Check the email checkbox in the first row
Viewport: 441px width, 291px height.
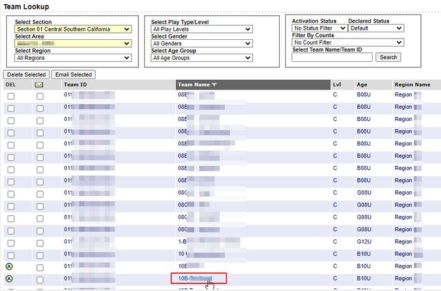click(39, 96)
